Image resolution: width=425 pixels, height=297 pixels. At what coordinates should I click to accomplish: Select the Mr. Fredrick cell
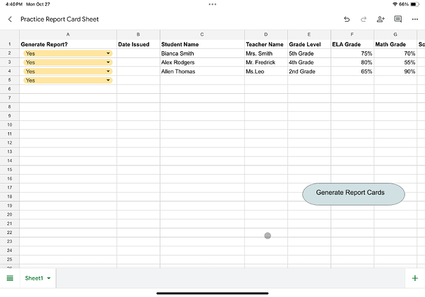tap(266, 62)
